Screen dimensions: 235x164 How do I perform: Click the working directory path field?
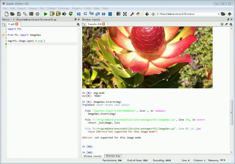[x=187, y=14]
